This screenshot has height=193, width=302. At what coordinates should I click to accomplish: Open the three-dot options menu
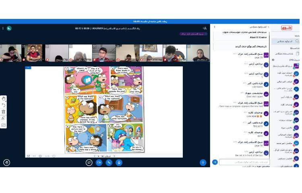coord(3,29)
